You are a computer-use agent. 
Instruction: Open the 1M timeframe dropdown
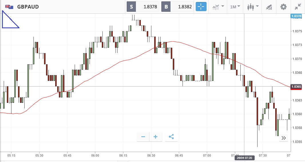click(x=235, y=7)
